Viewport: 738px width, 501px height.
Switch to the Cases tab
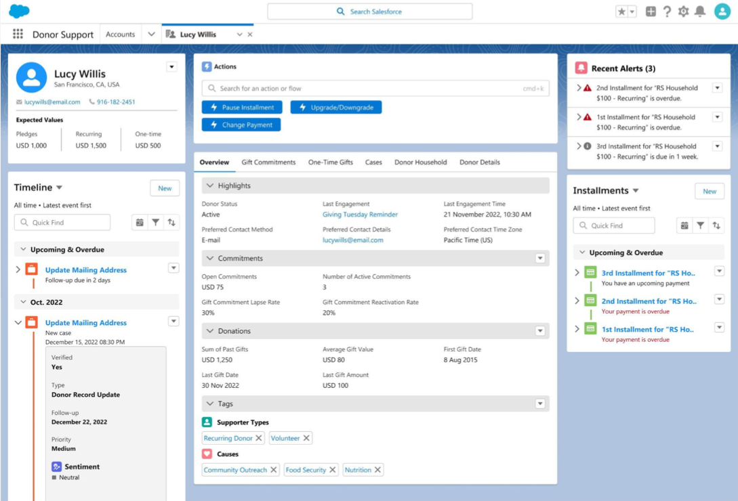coord(373,162)
